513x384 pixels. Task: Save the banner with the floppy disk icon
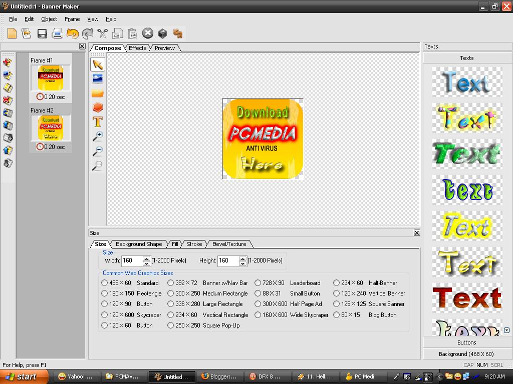click(x=42, y=33)
